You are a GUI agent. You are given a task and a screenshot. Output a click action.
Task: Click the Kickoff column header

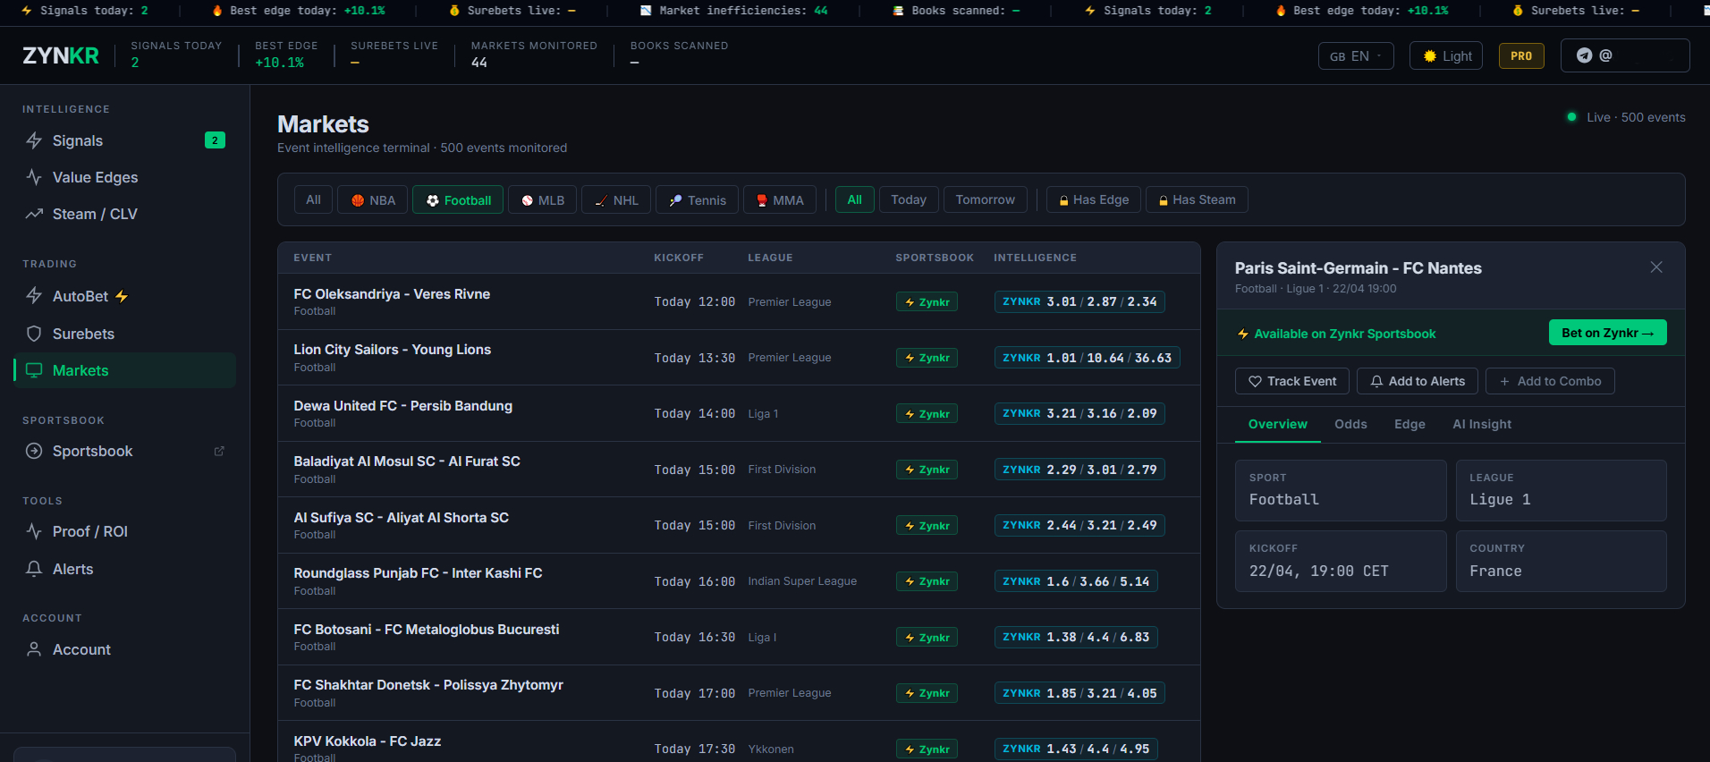678,258
